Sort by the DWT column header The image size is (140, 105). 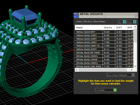(x=120, y=27)
